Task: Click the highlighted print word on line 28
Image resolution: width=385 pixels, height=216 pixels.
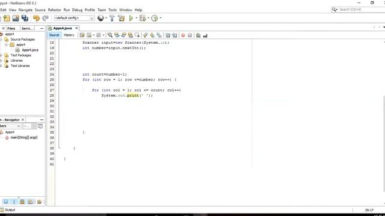Action: (x=133, y=95)
